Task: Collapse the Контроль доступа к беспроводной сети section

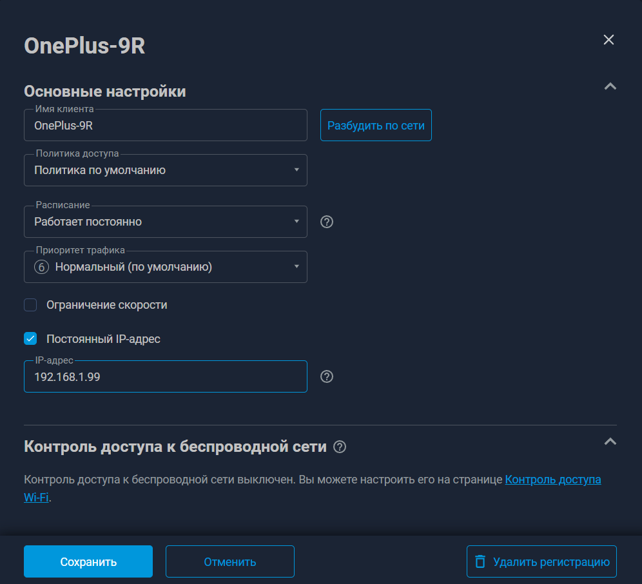Action: (x=610, y=442)
